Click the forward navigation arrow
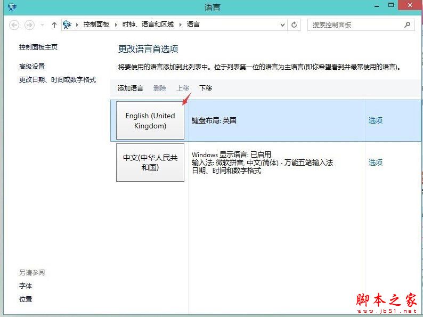The image size is (423, 317). click(x=30, y=25)
